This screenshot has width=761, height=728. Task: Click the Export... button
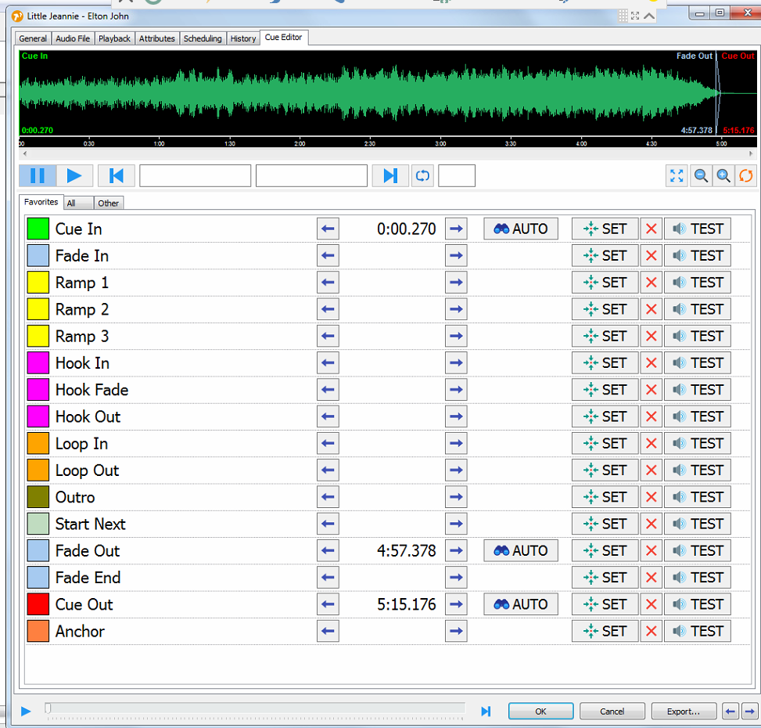click(684, 711)
